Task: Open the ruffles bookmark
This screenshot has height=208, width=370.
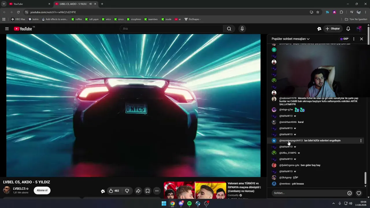Action: pos(77,19)
